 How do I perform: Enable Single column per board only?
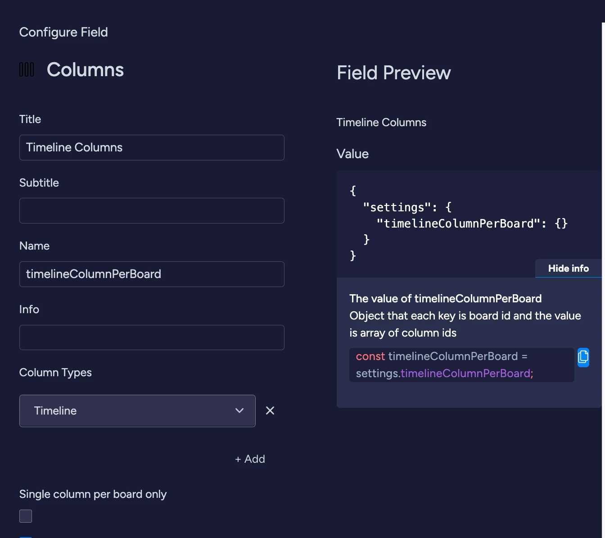coord(26,516)
